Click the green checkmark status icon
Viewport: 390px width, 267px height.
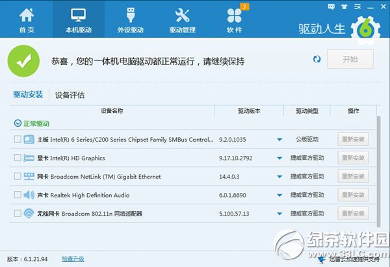pyautogui.click(x=23, y=61)
